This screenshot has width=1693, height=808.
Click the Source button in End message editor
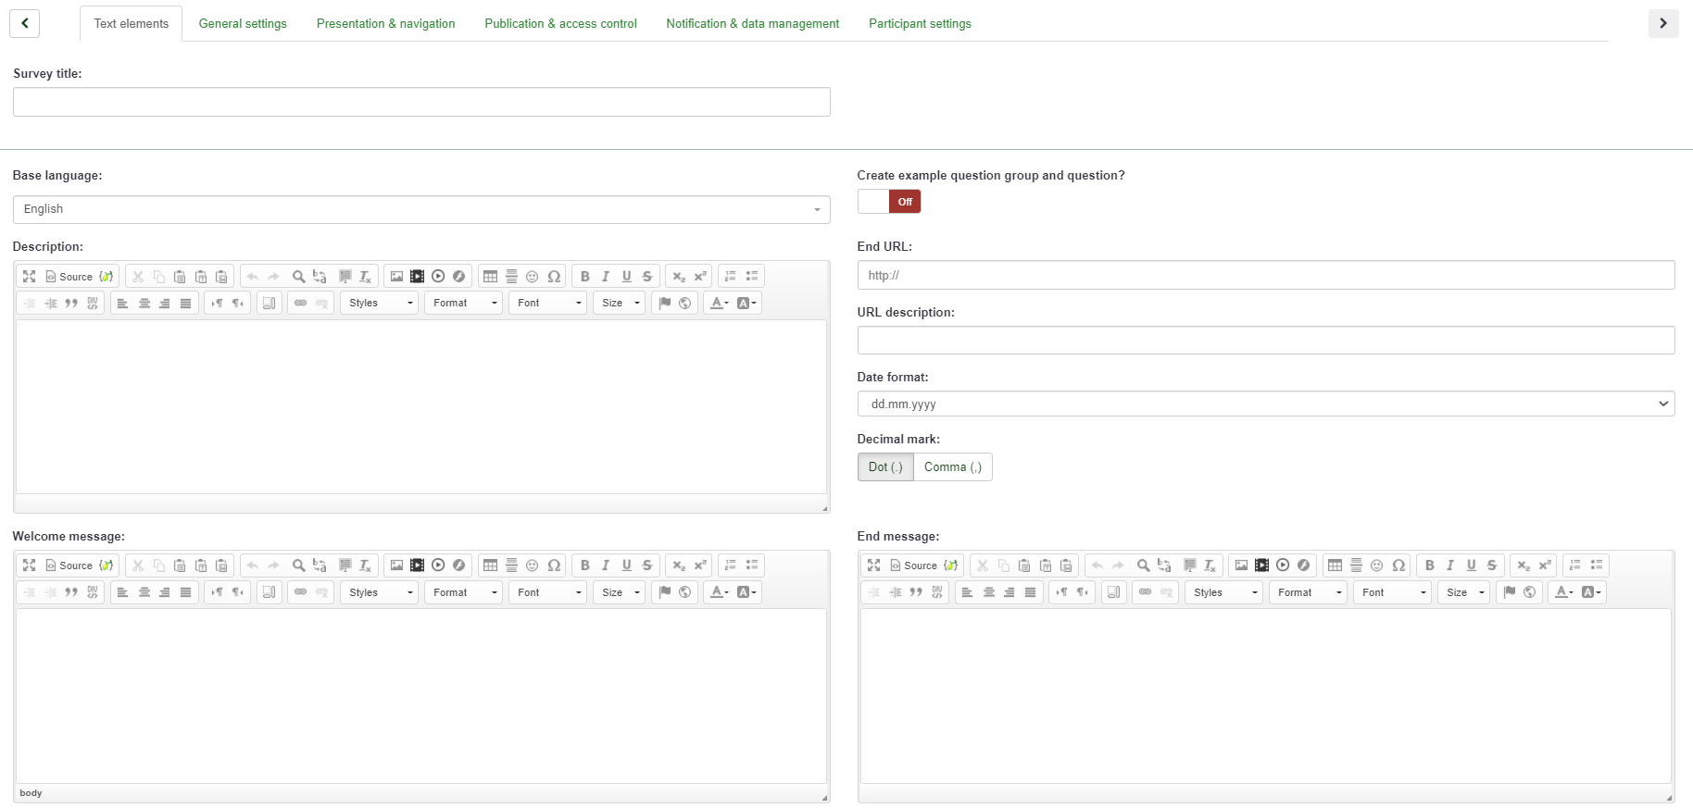coord(913,566)
